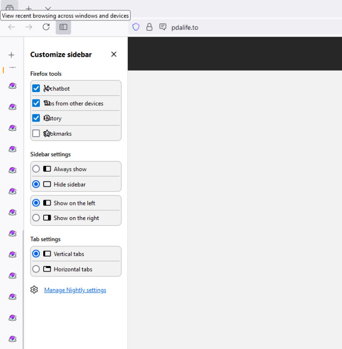The width and height of the screenshot is (342, 349).
Task: Click the reload page button
Action: 46,27
